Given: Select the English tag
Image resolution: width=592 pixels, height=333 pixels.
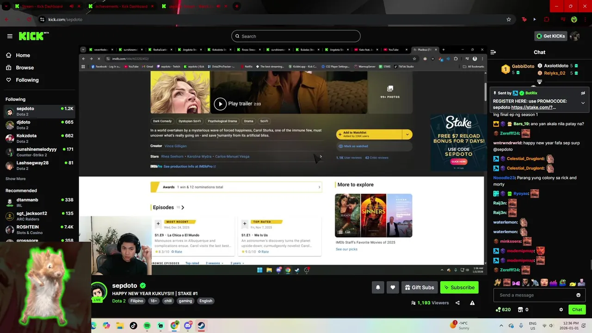Looking at the screenshot, I should point(206,301).
